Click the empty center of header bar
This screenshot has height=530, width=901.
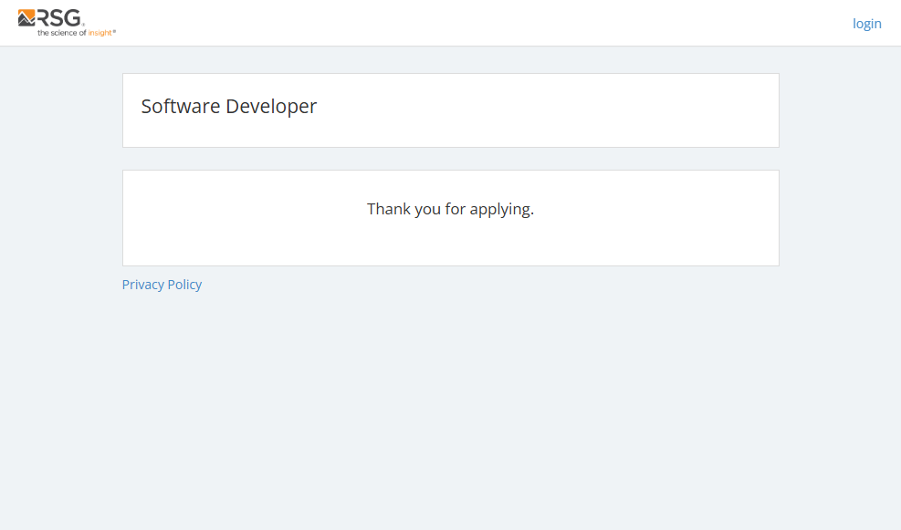click(456, 23)
